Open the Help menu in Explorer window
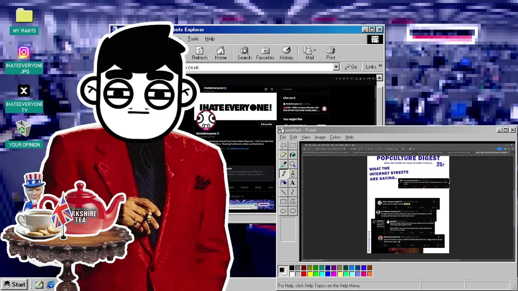This screenshot has width=518, height=291. point(210,39)
